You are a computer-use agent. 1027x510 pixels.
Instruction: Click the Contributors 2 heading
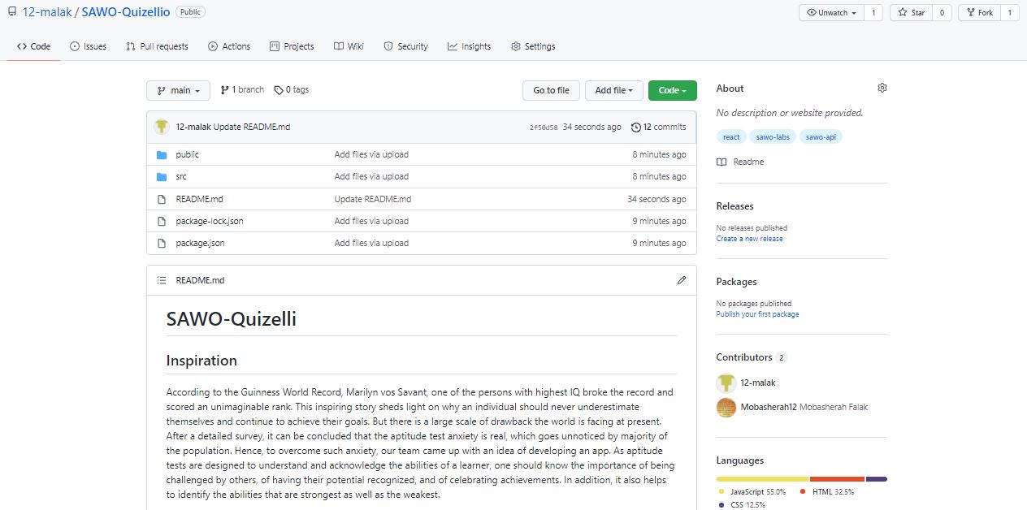click(752, 357)
